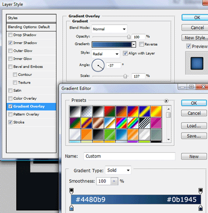Uncheck the Preview checkbox
208x213 pixels.
pyautogui.click(x=188, y=46)
